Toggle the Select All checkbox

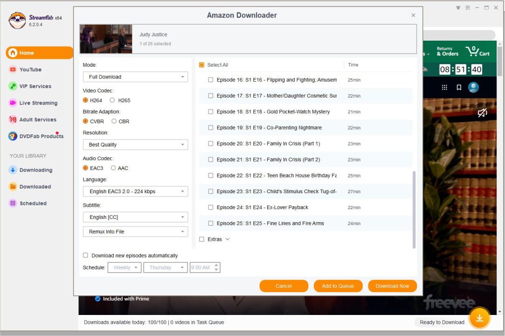pyautogui.click(x=201, y=65)
